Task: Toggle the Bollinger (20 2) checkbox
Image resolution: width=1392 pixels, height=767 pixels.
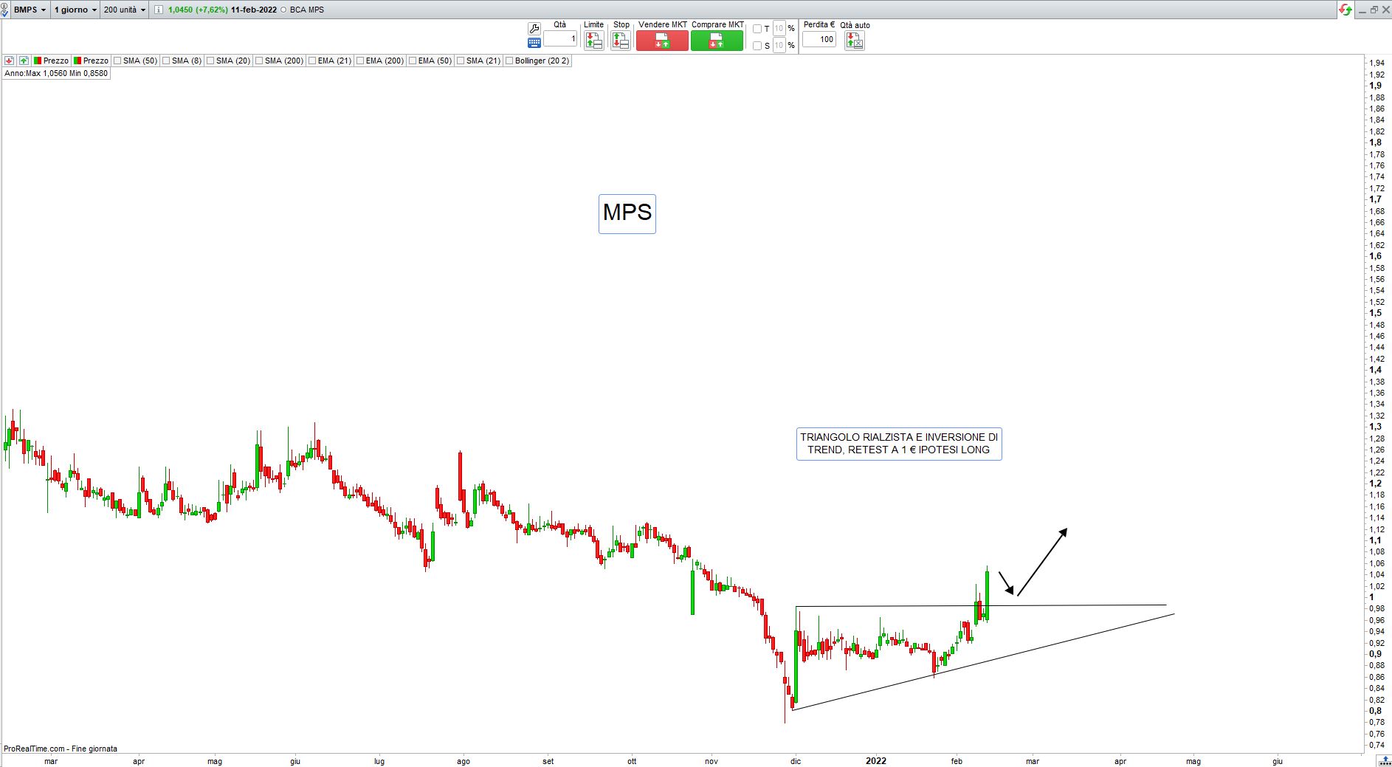Action: 509,61
